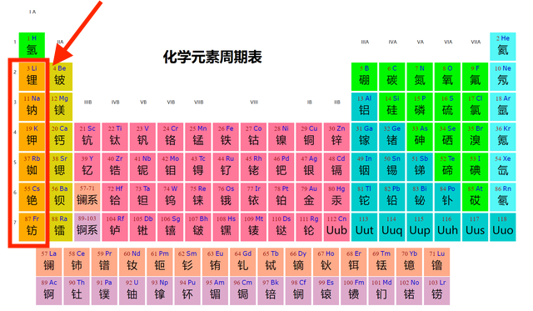Screen dimensions: 533x311
Task: Select the helium cell 2 He
Action: tap(503, 47)
